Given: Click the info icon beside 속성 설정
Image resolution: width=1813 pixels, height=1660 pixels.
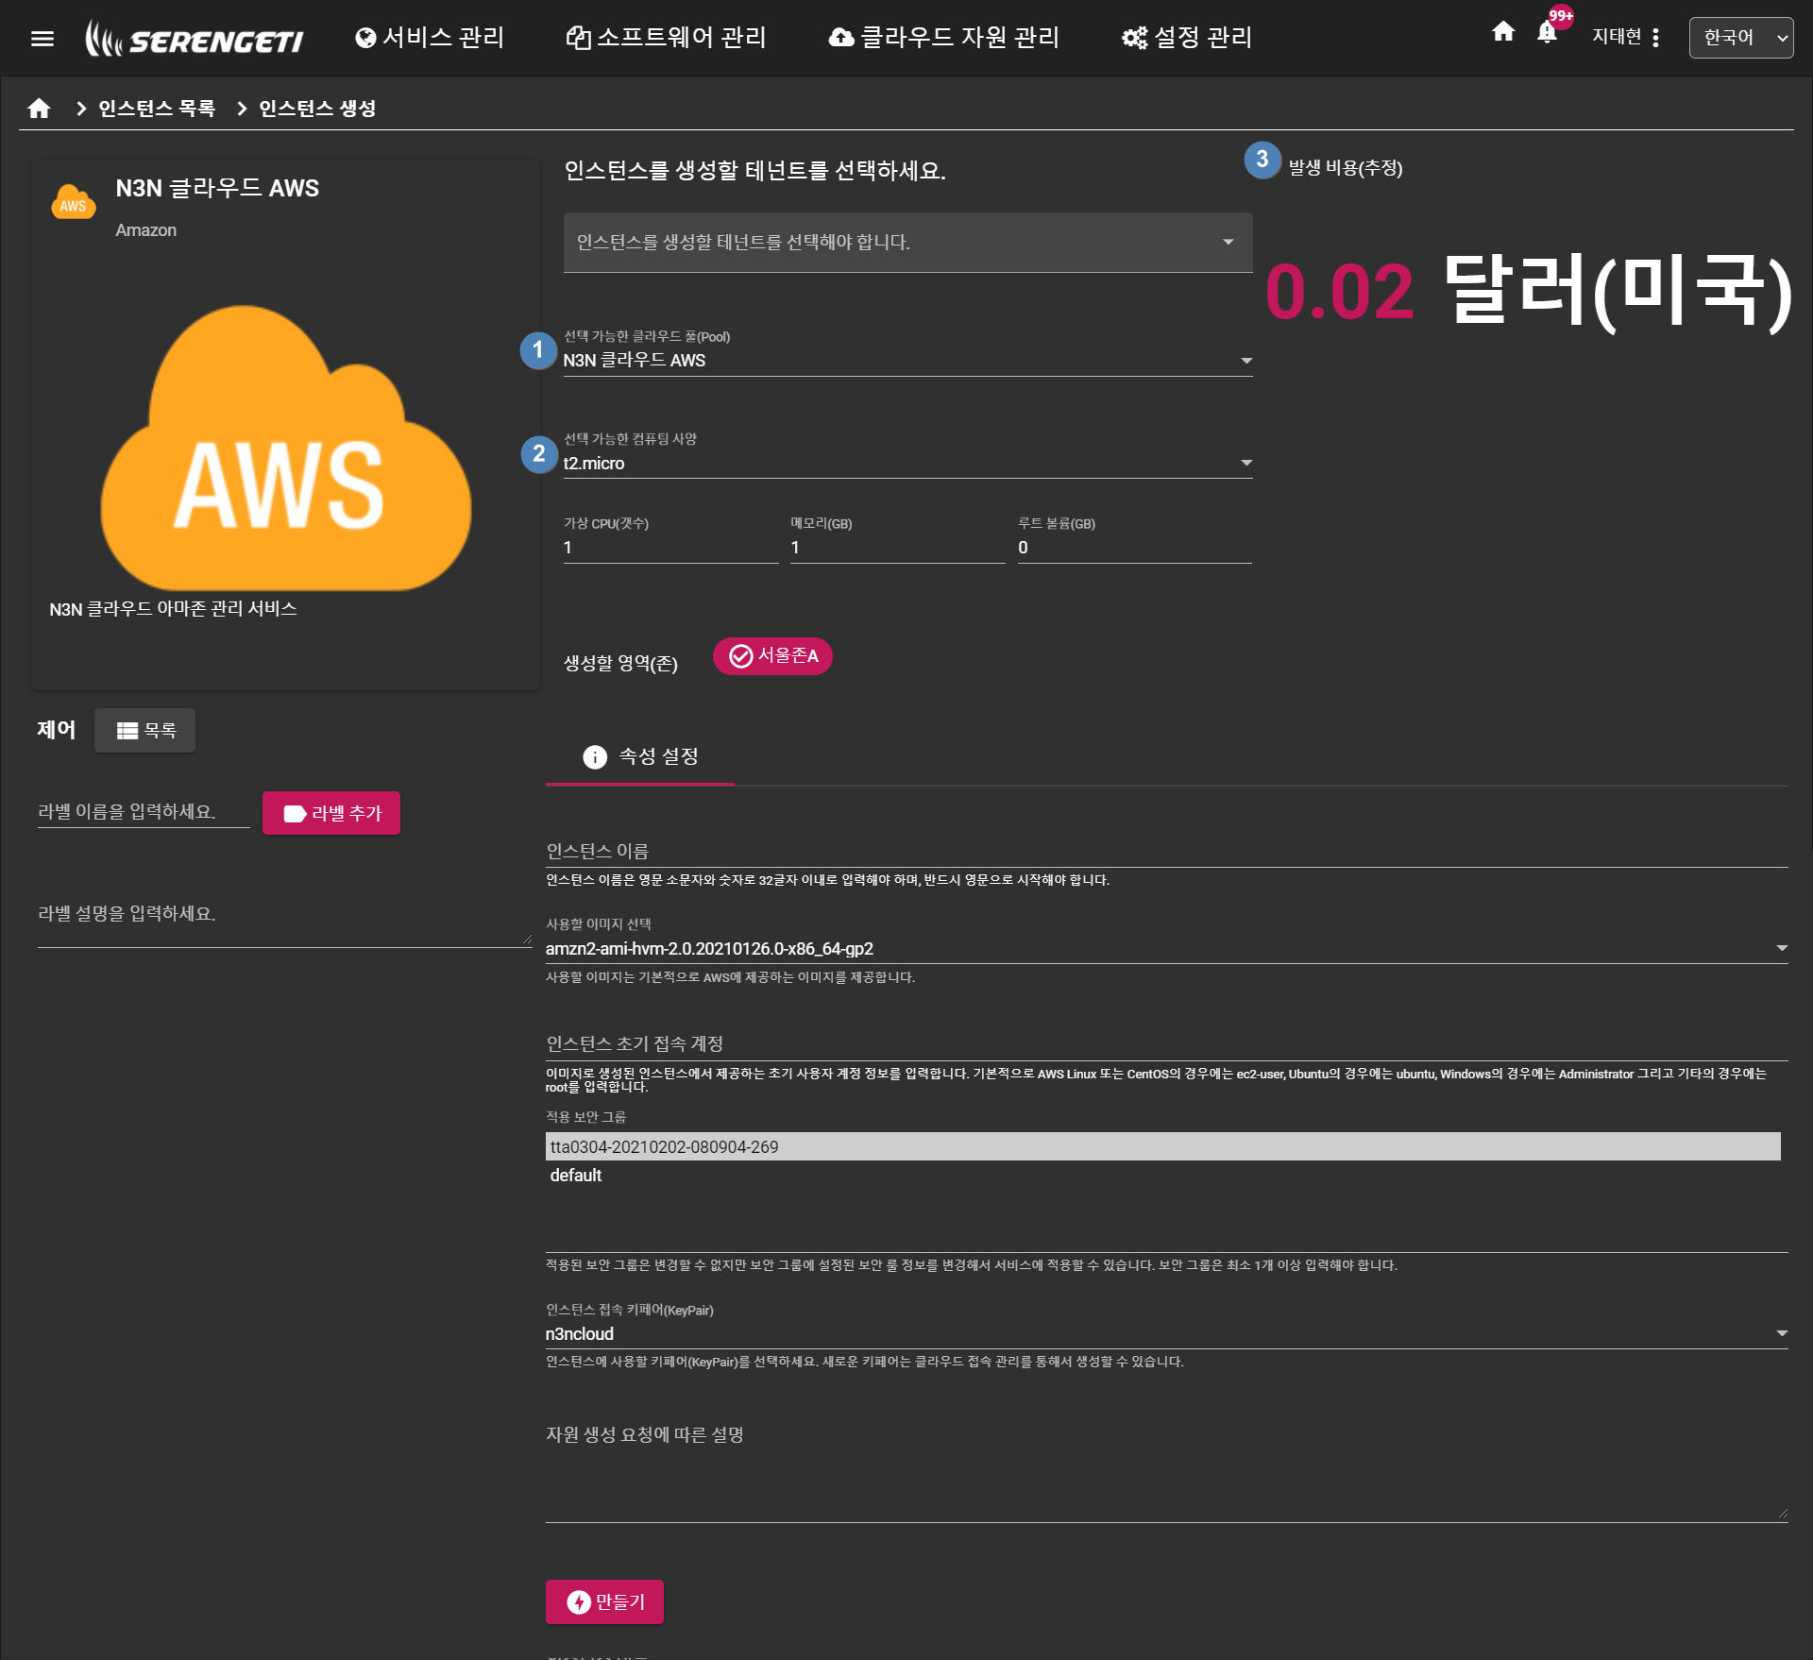Looking at the screenshot, I should tap(595, 757).
